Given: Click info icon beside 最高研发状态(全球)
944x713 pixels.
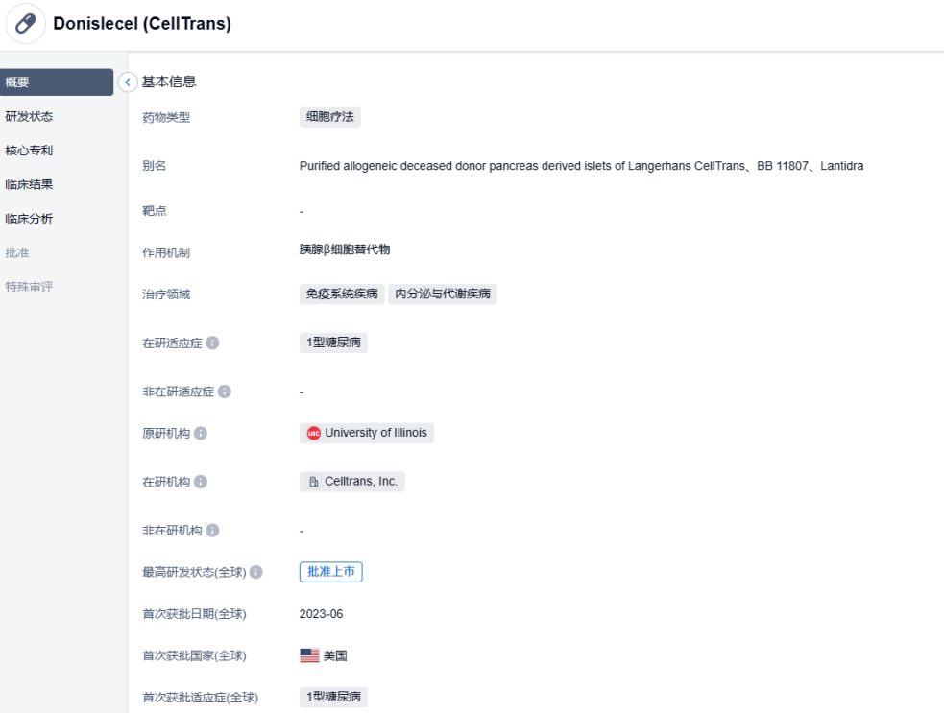Looking at the screenshot, I should [x=255, y=572].
